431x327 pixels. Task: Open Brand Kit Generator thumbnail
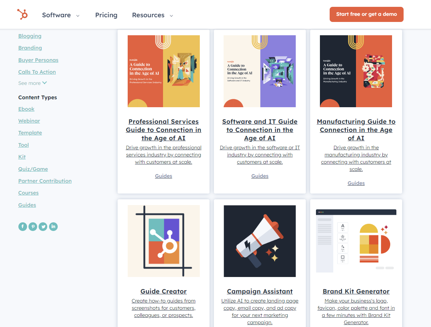(356, 241)
